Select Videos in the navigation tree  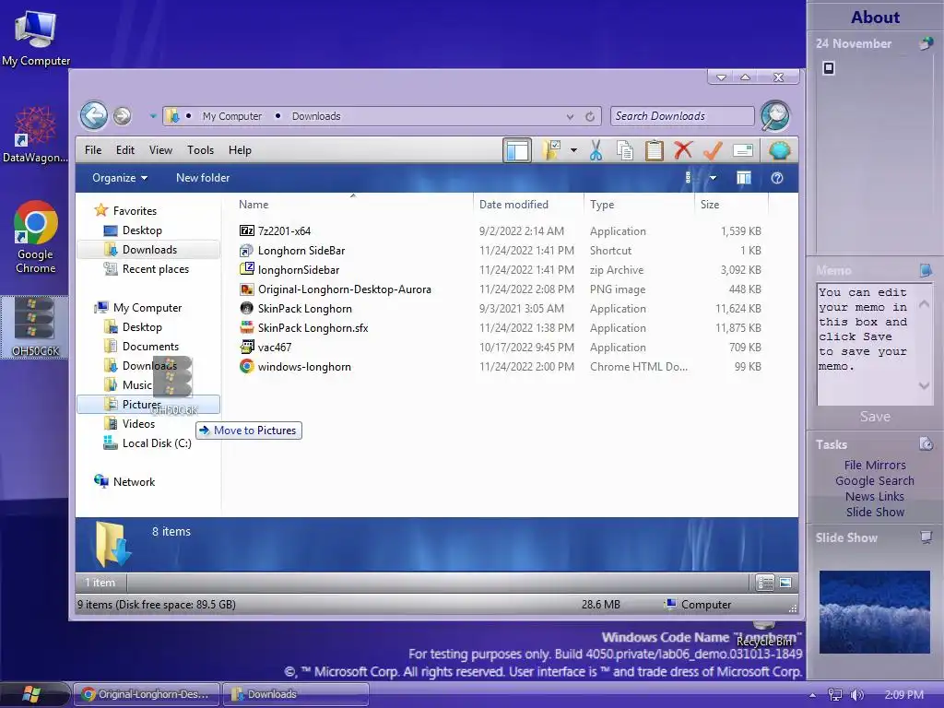[138, 424]
